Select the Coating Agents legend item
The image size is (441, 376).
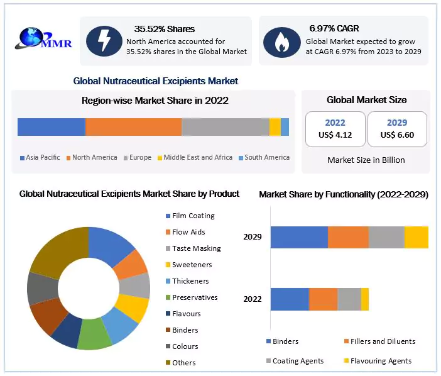pos(295,361)
